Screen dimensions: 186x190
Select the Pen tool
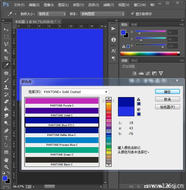click(6, 130)
